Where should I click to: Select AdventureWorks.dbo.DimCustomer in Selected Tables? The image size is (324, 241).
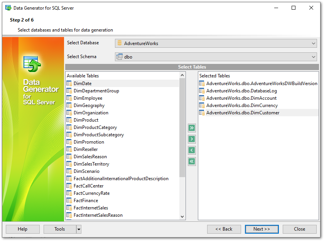(258, 113)
